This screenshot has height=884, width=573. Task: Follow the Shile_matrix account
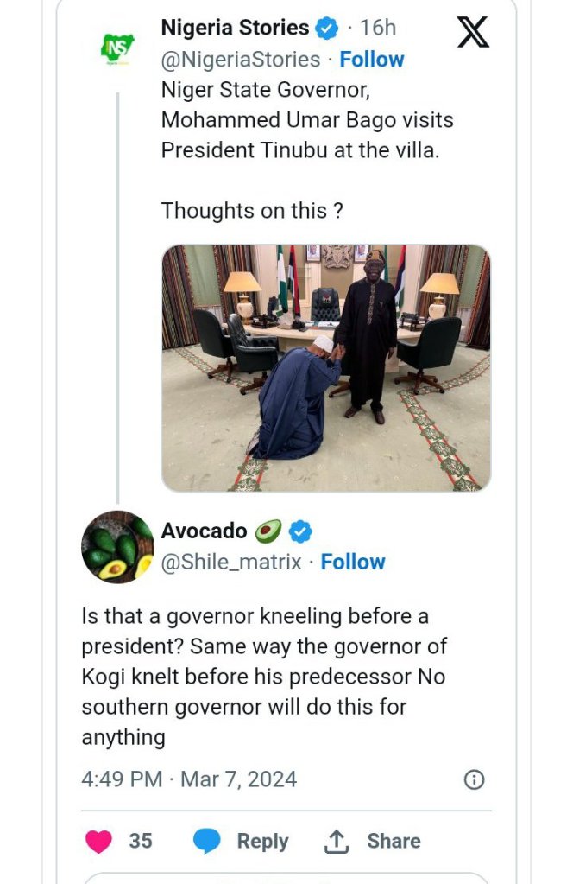pyautogui.click(x=353, y=562)
